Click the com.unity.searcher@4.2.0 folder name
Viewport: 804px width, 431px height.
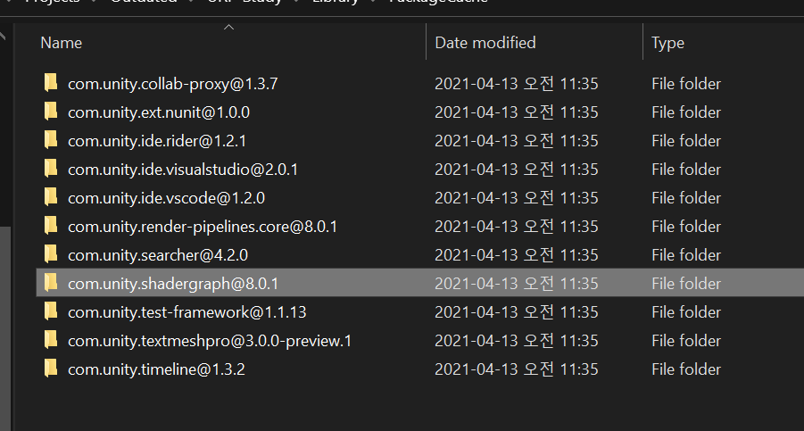click(x=158, y=256)
